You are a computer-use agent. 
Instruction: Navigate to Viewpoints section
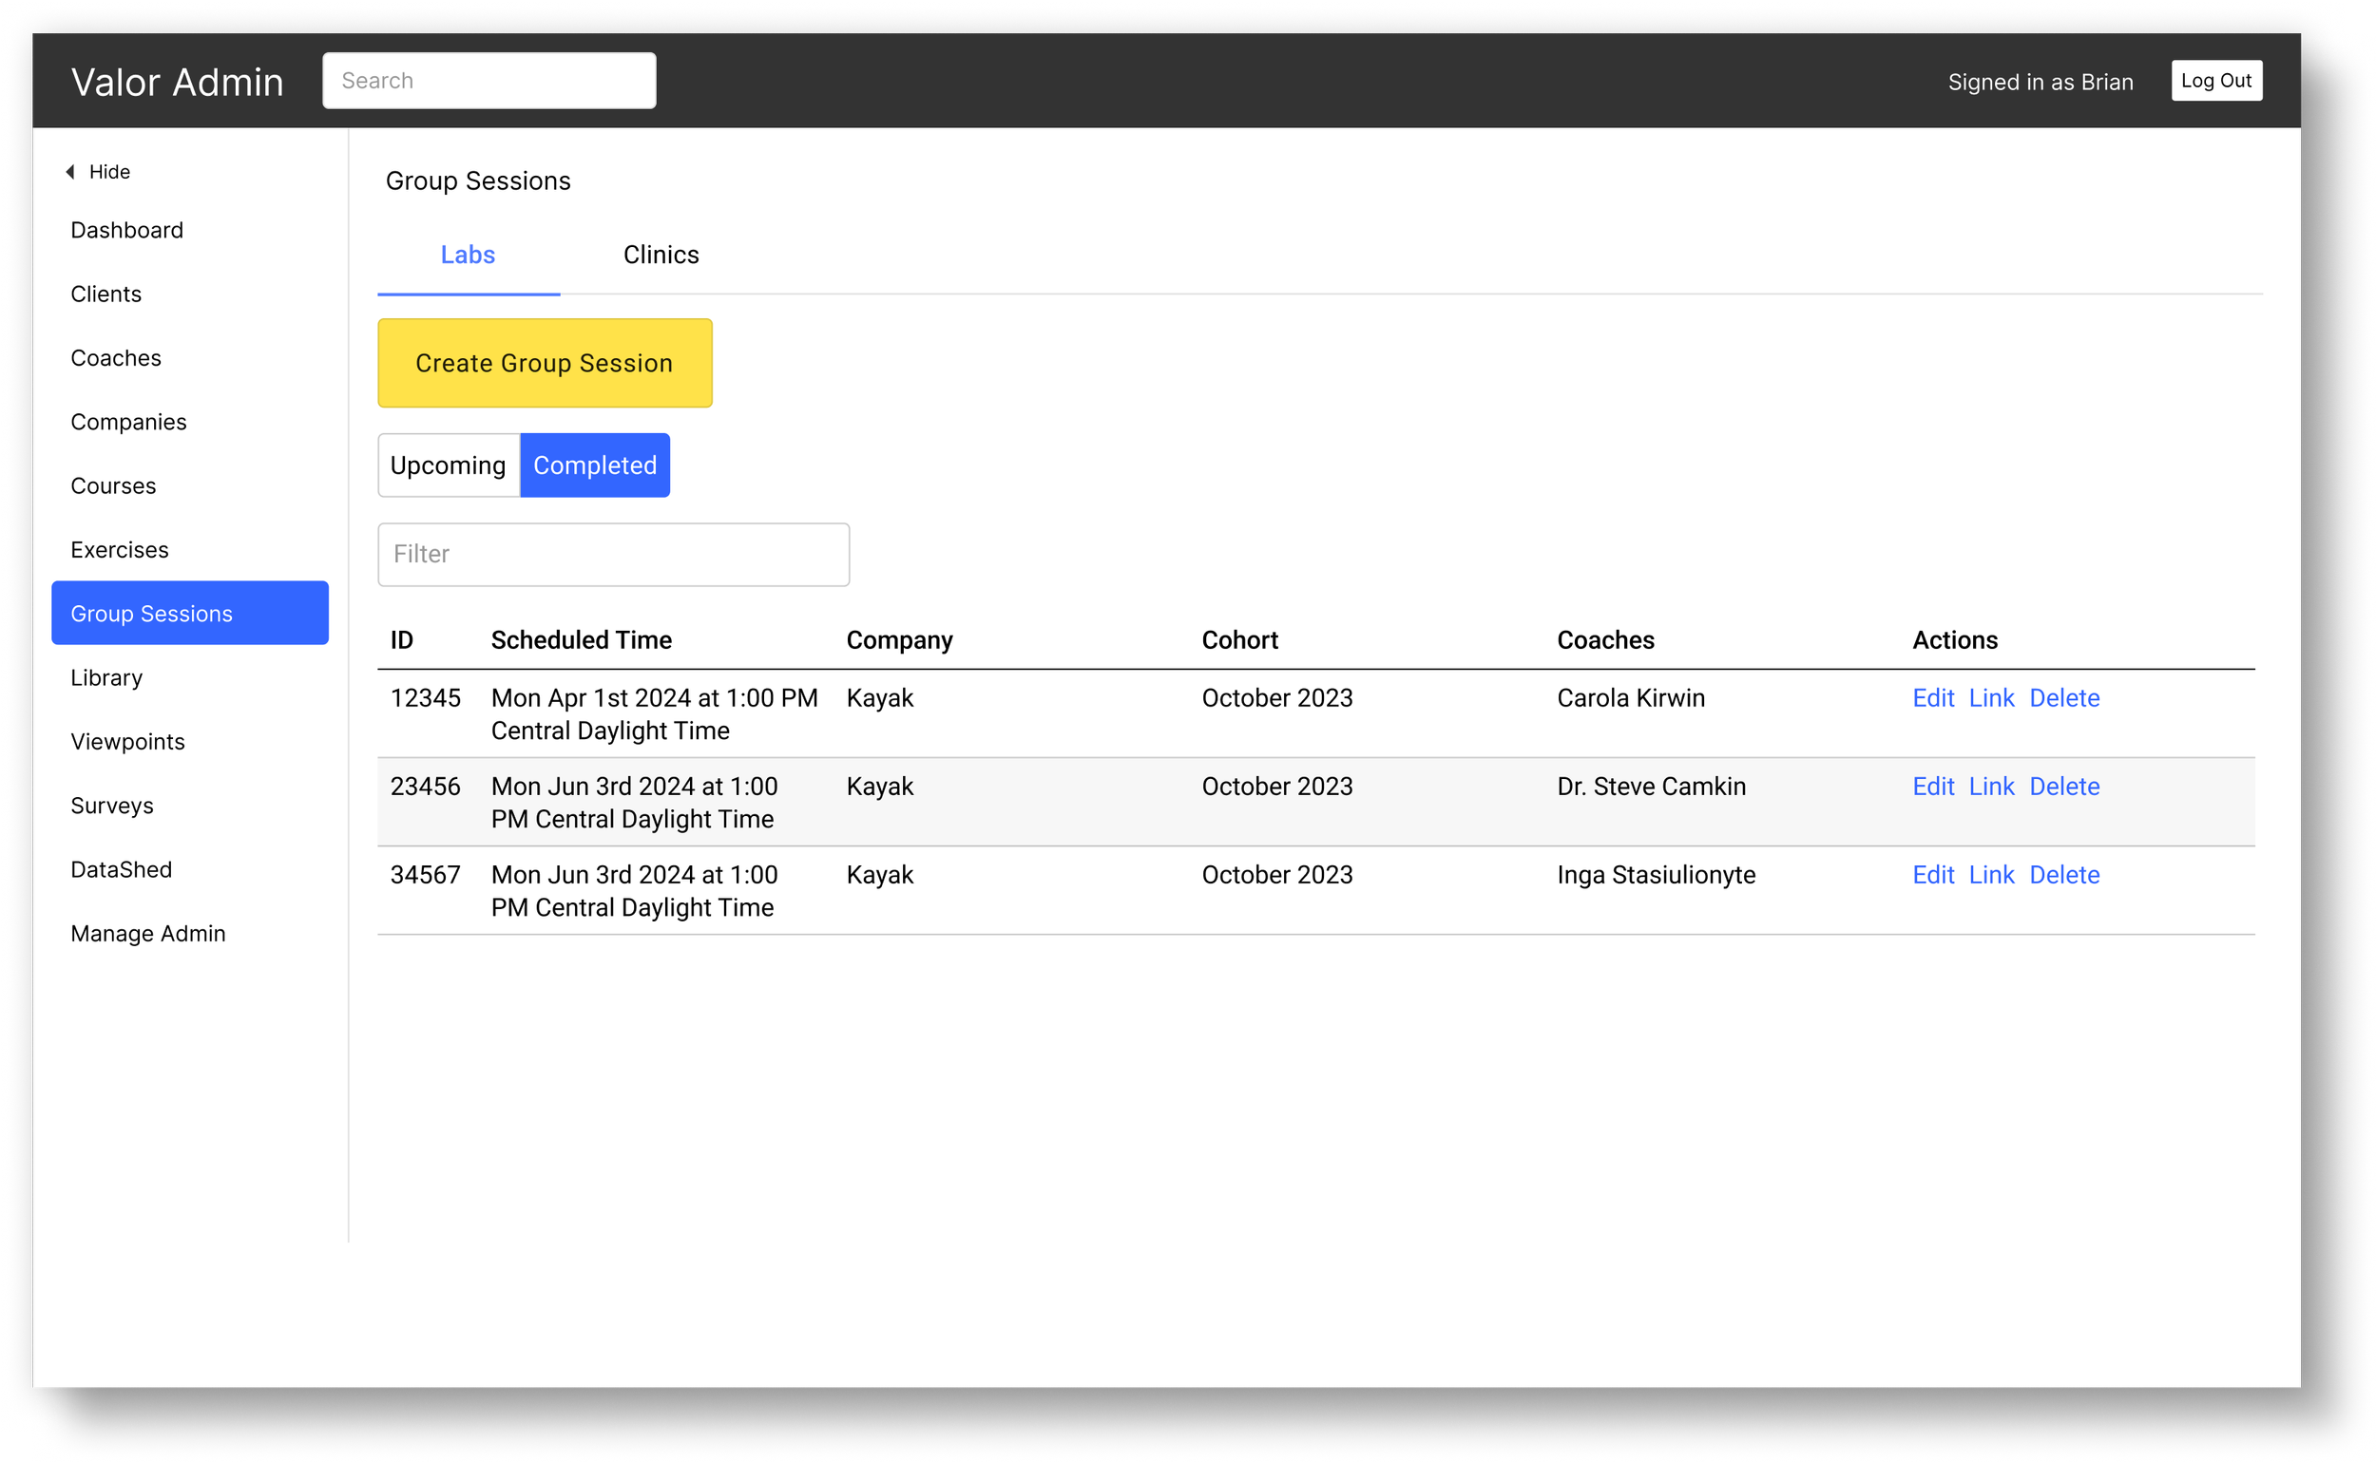pyautogui.click(x=126, y=742)
